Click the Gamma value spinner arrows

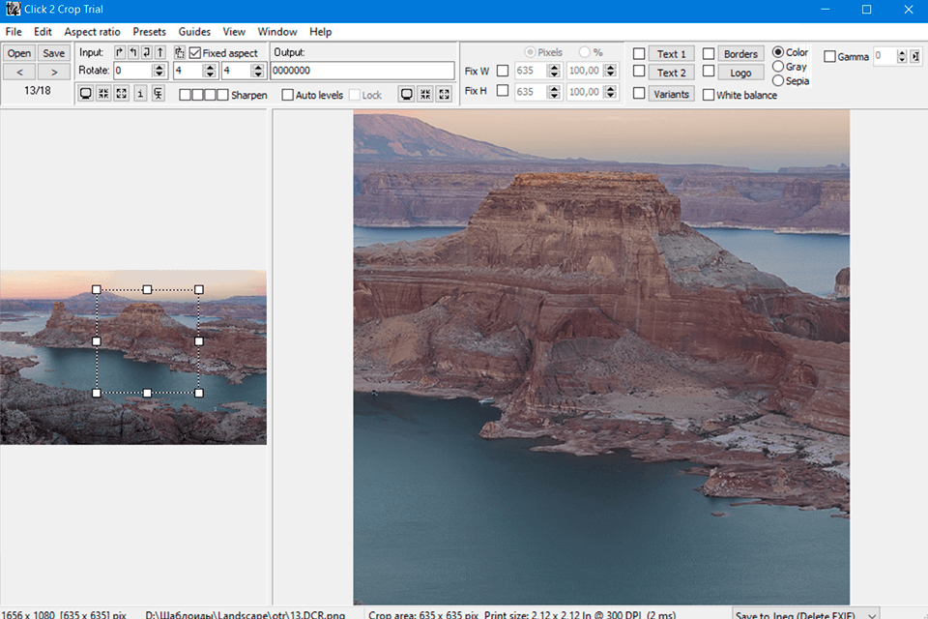pyautogui.click(x=902, y=56)
